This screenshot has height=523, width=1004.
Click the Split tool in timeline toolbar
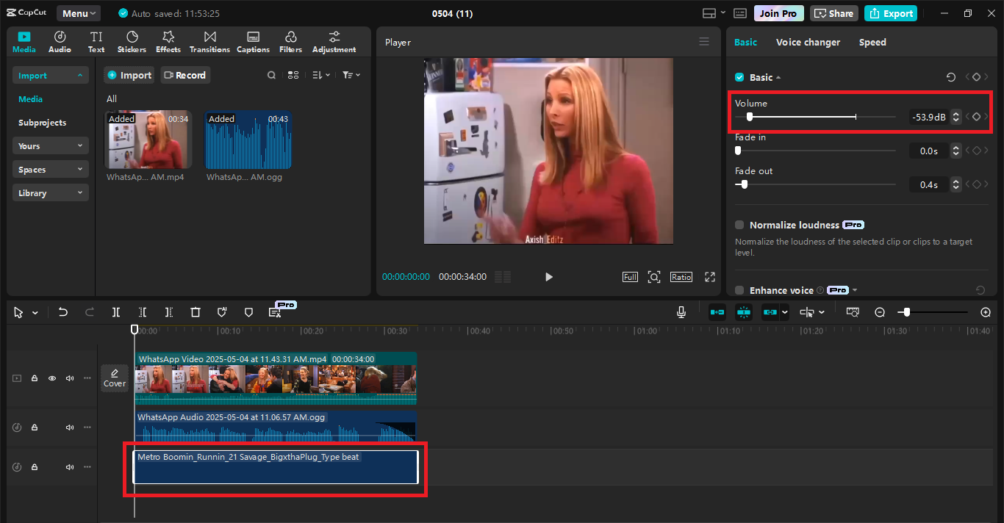[x=116, y=312]
